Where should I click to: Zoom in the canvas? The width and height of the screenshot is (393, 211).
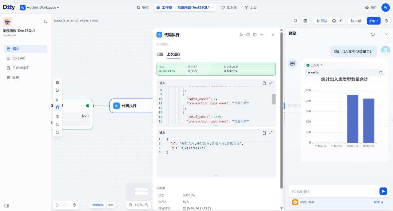tap(146, 205)
